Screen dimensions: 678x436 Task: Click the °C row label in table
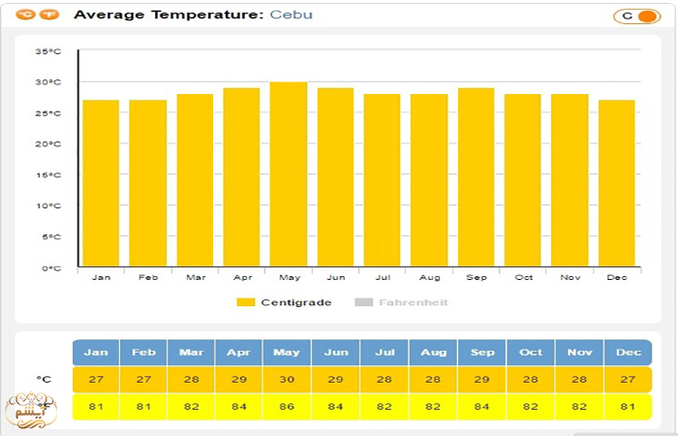click(44, 379)
